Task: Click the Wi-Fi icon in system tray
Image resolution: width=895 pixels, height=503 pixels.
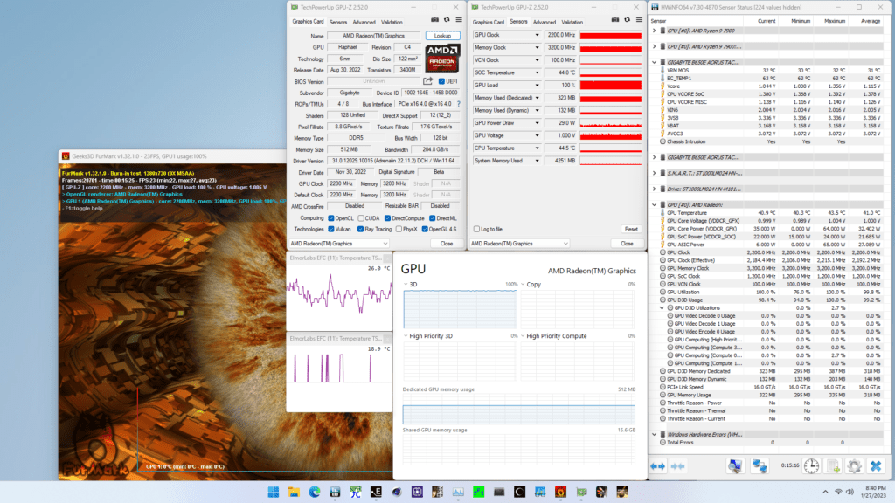Action: coord(838,492)
